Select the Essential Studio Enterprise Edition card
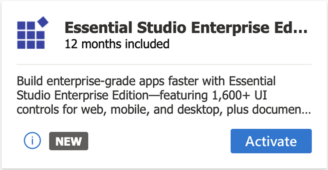Image resolution: width=328 pixels, height=170 pixels. tap(164, 85)
